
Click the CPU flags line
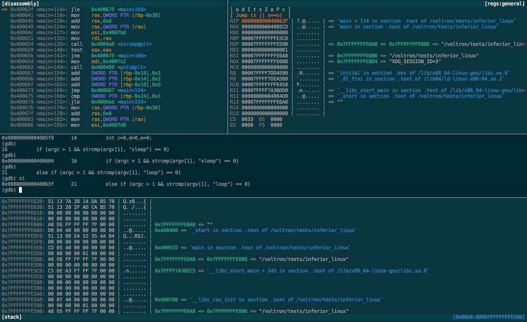[x=260, y=9]
